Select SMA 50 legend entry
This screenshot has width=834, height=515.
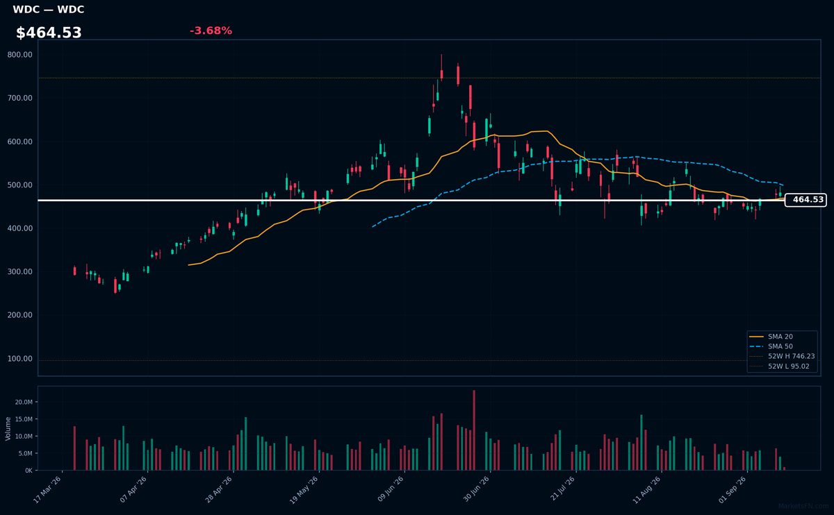(x=780, y=346)
